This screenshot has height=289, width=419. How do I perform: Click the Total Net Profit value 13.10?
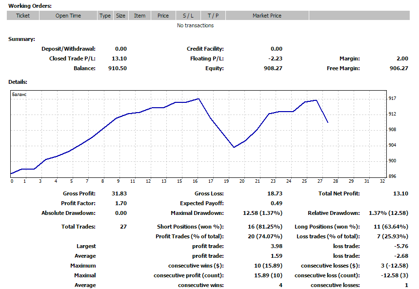pyautogui.click(x=400, y=193)
